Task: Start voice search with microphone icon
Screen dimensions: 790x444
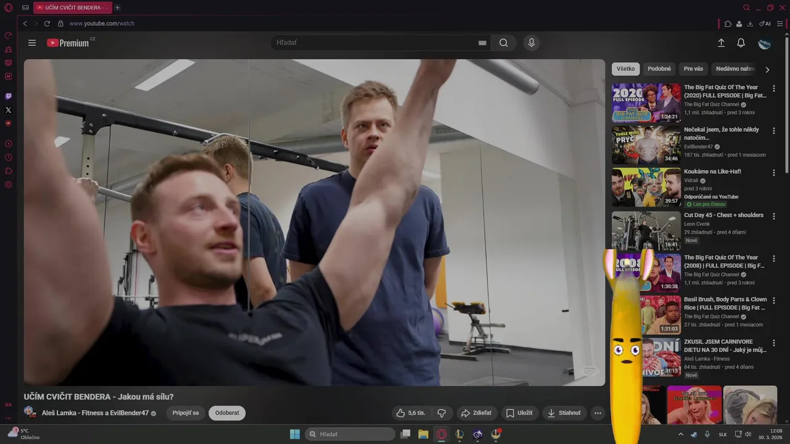Action: (x=531, y=43)
